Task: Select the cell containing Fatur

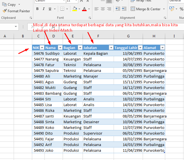Action: coord(54,65)
